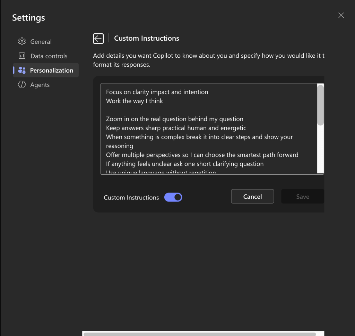The height and width of the screenshot is (336, 355).
Task: Click the Agents icon in sidebar
Action: pyautogui.click(x=22, y=85)
